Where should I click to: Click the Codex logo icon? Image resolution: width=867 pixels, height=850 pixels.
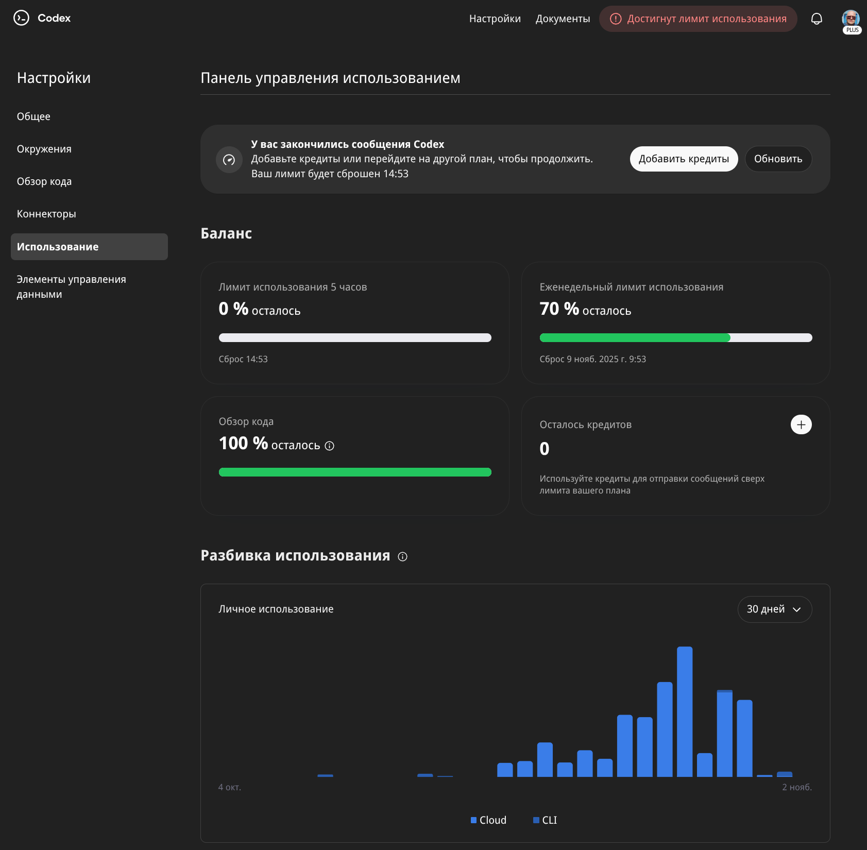tap(21, 18)
